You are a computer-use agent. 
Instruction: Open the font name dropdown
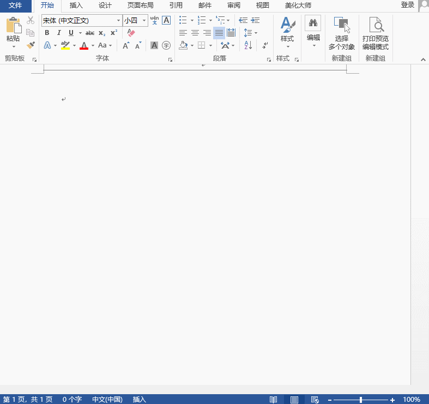click(118, 20)
